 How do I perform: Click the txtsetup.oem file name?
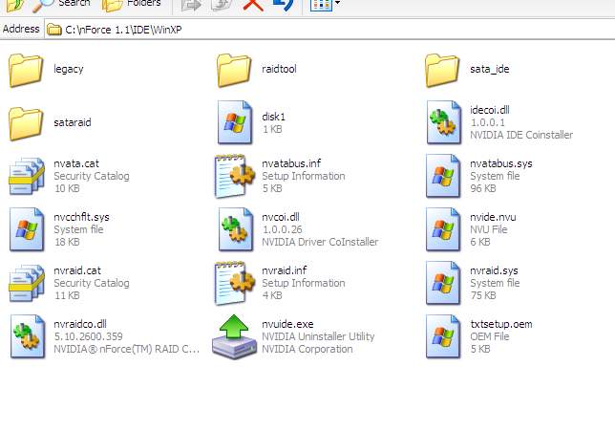point(500,324)
